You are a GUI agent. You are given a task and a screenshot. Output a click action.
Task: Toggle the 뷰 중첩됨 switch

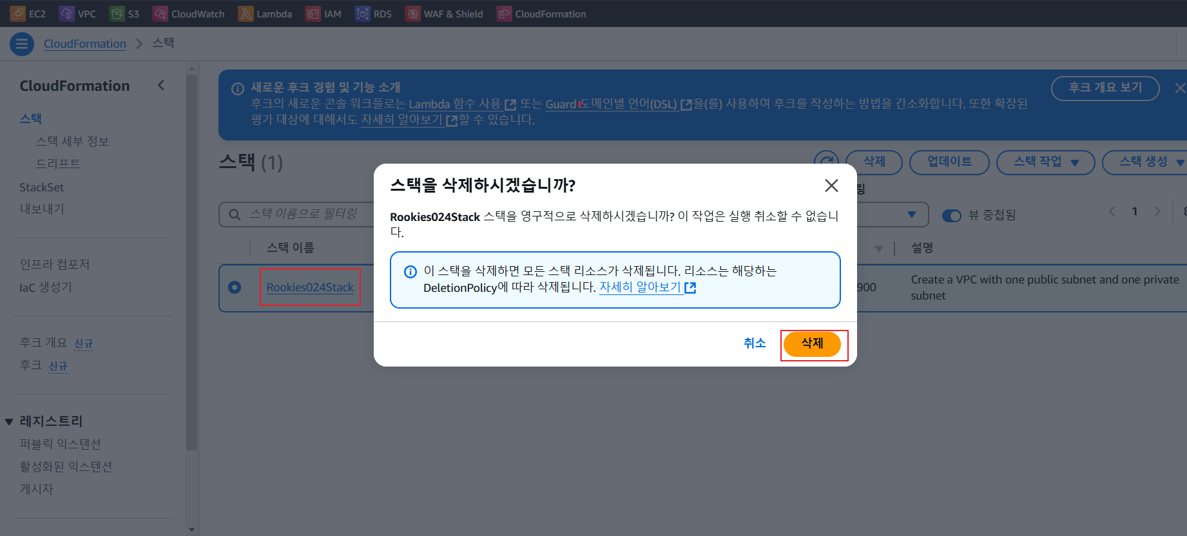point(952,216)
